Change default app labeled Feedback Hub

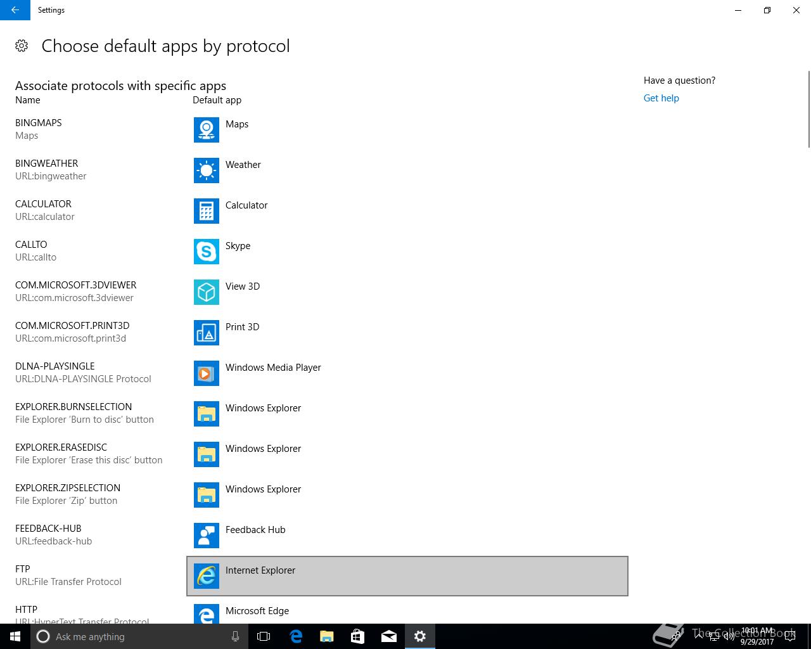[x=407, y=536]
